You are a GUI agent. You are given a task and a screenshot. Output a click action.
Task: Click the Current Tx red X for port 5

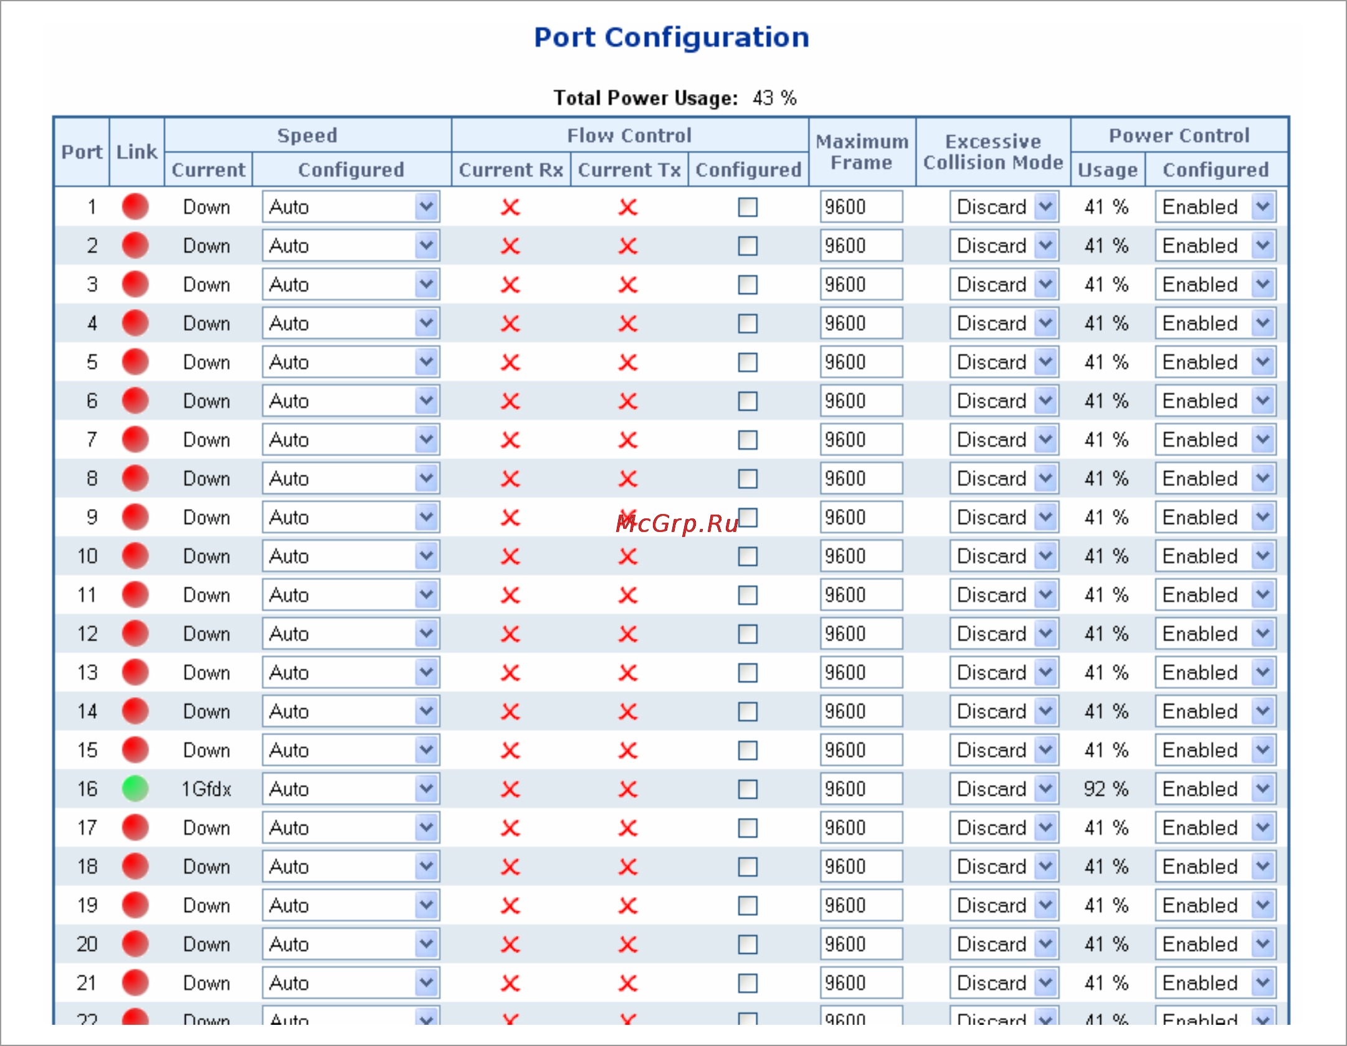coord(628,362)
